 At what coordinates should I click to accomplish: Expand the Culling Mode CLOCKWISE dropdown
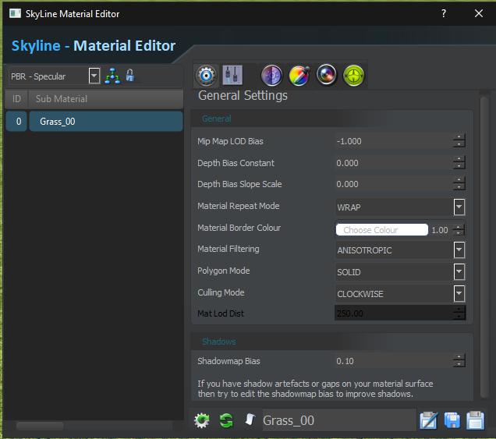(x=459, y=294)
